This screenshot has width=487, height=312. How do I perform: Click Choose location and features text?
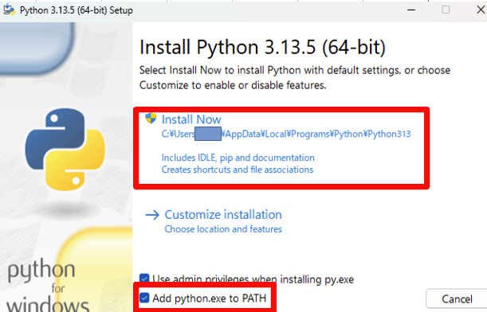223,229
